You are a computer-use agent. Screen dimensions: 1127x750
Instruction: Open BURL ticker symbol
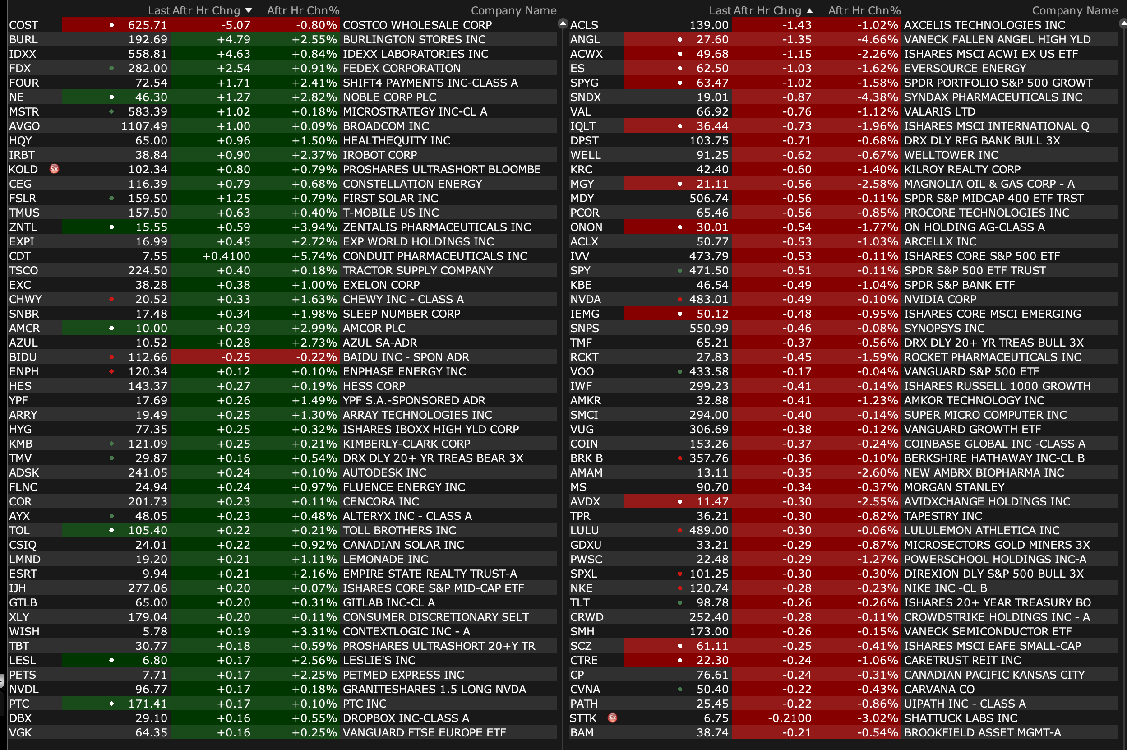pos(23,39)
